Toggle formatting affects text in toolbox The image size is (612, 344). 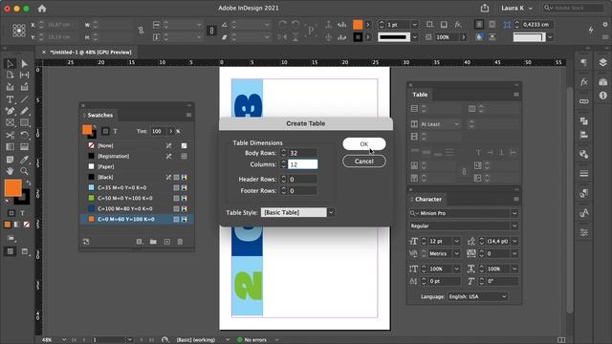22,213
